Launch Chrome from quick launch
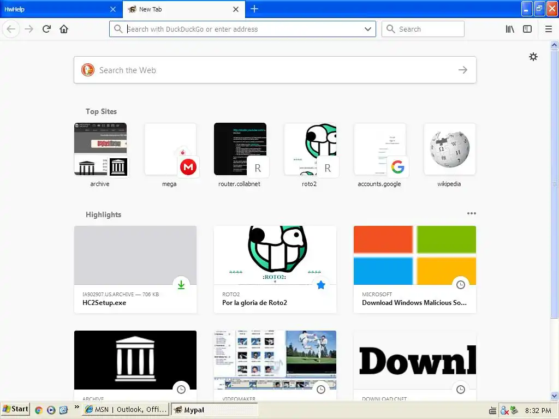The image size is (559, 419). (x=39, y=410)
